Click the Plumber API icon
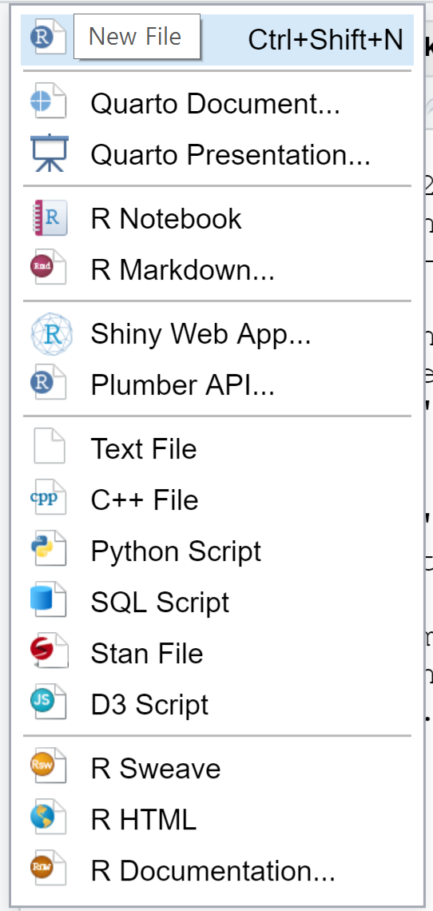The height and width of the screenshot is (911, 433). click(x=48, y=382)
